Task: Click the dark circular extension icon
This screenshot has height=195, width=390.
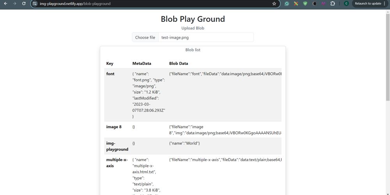Action: (x=314, y=4)
